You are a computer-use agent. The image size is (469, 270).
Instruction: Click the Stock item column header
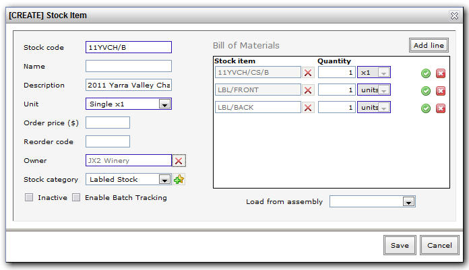[x=234, y=61]
